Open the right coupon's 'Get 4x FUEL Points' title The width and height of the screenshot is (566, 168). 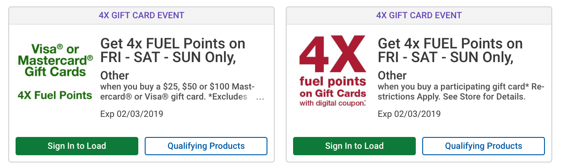click(x=450, y=51)
